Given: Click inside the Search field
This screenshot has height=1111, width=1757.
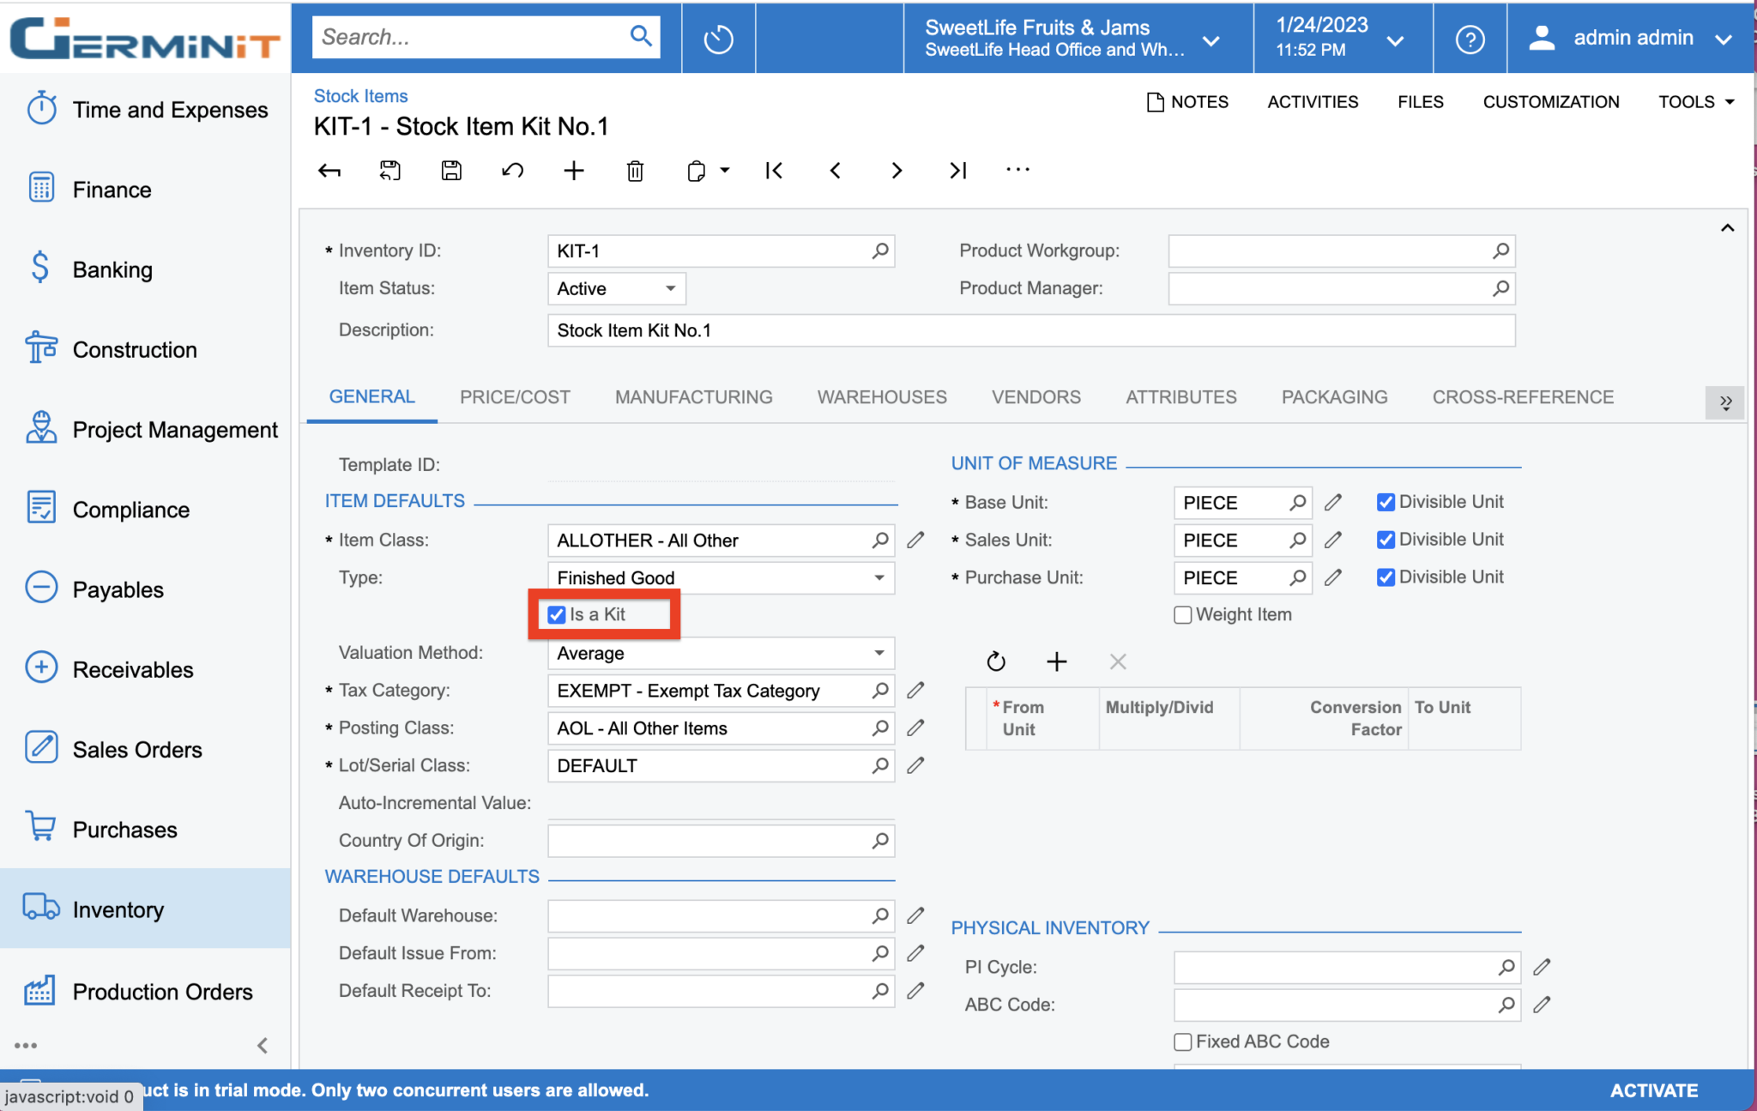Looking at the screenshot, I should point(472,36).
